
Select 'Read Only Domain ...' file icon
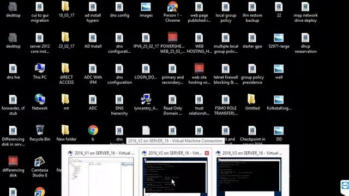172,100
